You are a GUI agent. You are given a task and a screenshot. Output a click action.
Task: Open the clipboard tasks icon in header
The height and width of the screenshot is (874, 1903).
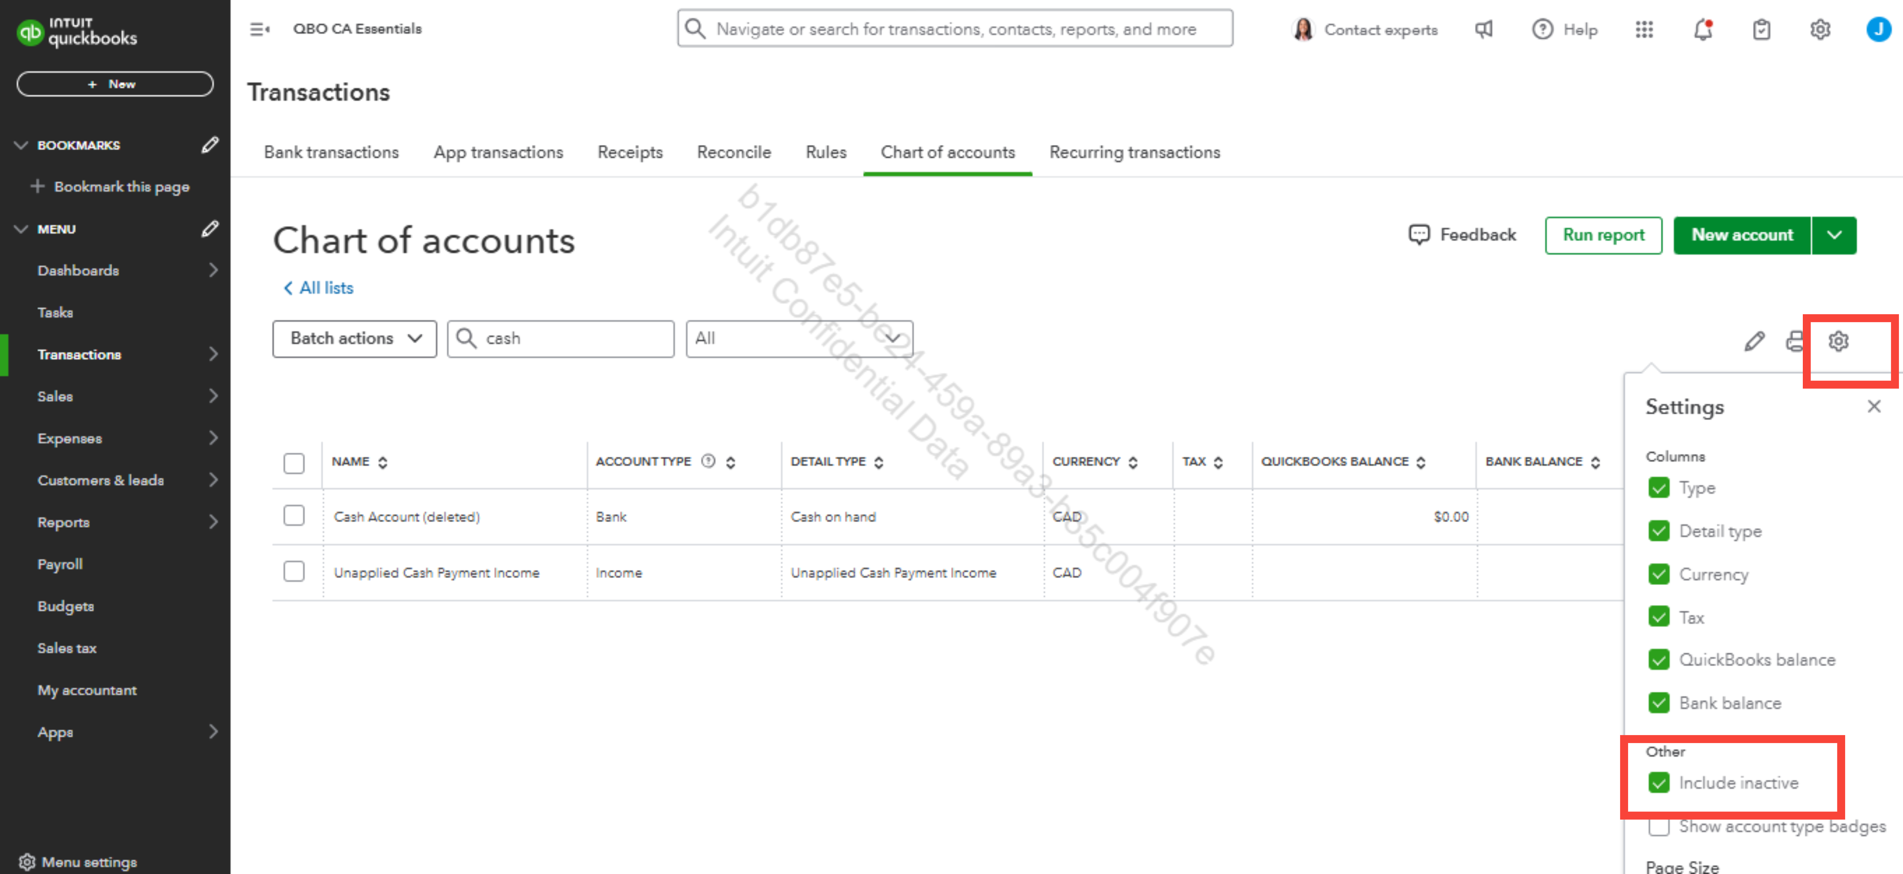(1761, 30)
